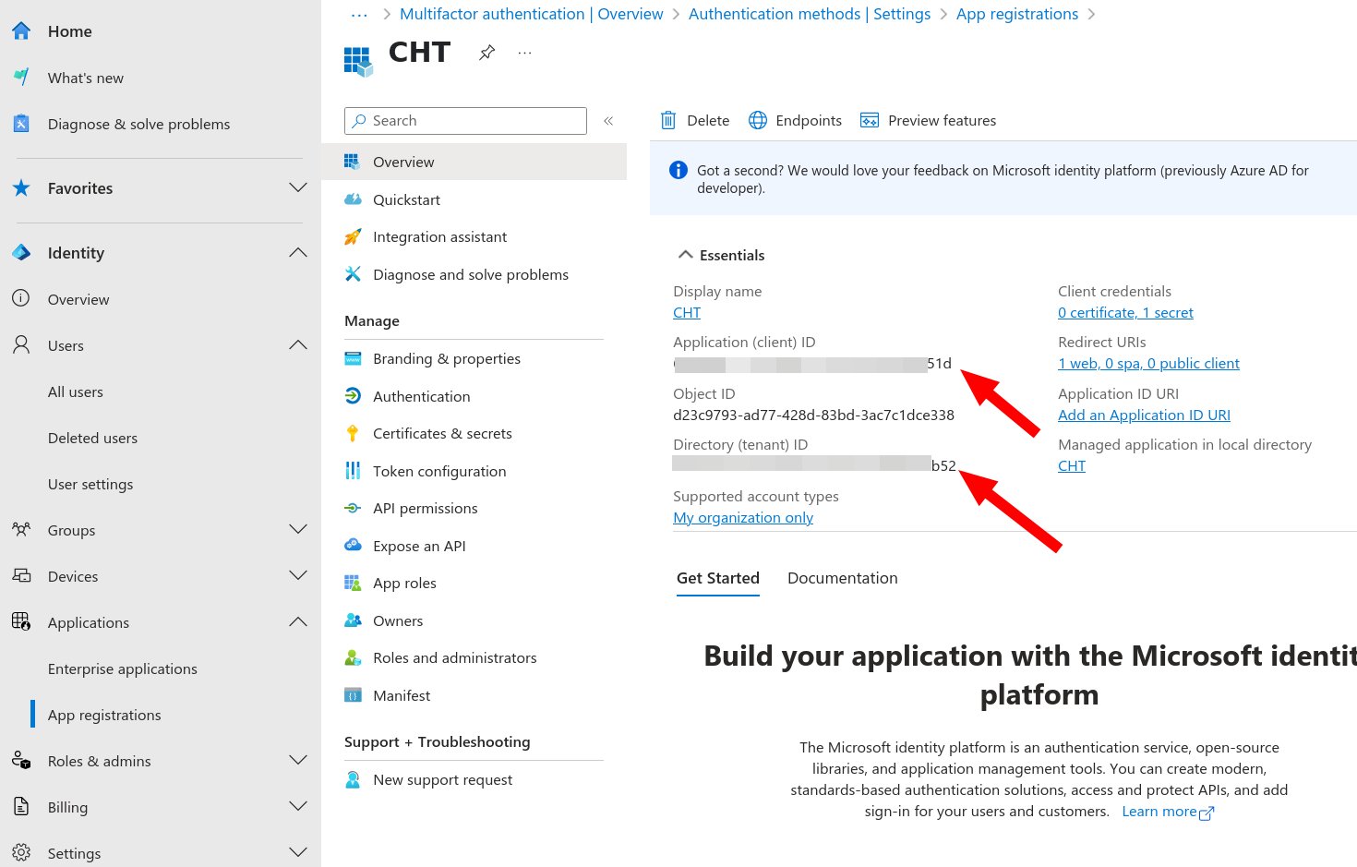Click Add an Application ID URI link
Image resolution: width=1357 pixels, height=867 pixels.
point(1144,415)
